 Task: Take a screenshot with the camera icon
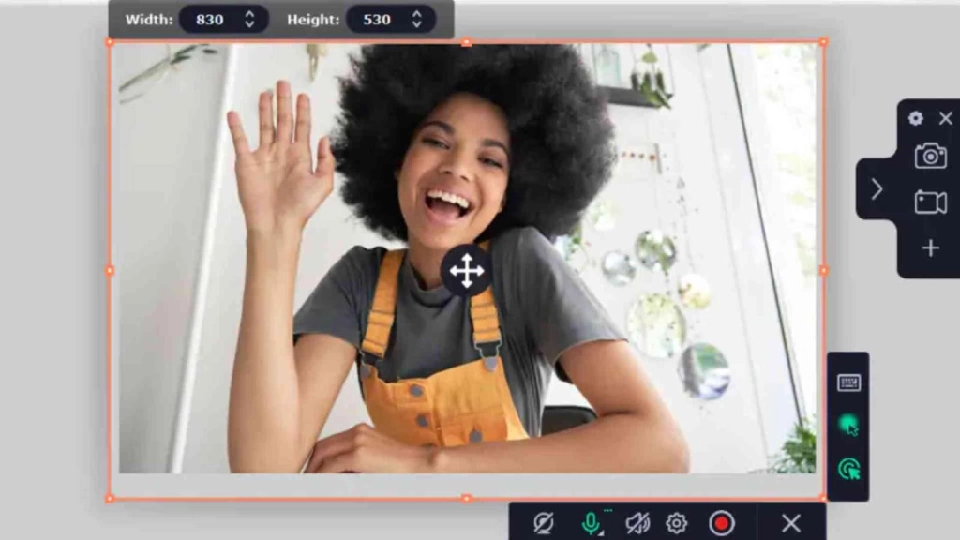tap(930, 156)
